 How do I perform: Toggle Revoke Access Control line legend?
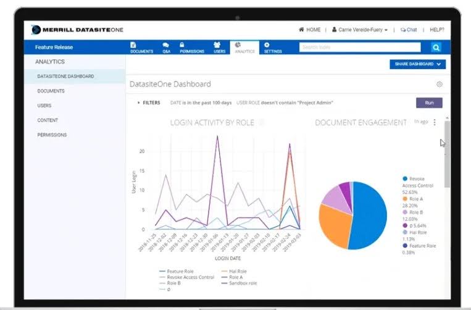[x=187, y=277]
